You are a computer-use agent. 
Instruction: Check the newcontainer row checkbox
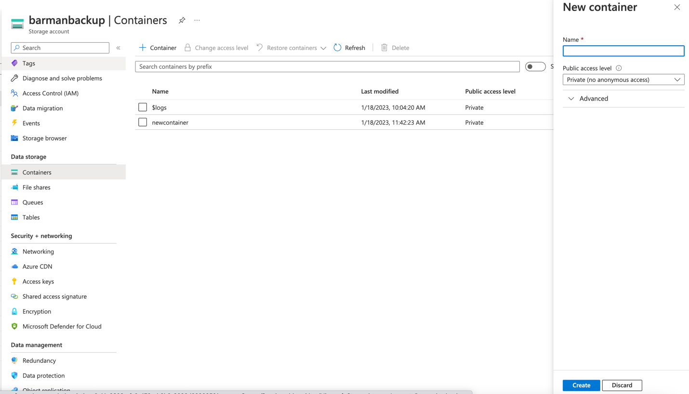[143, 122]
